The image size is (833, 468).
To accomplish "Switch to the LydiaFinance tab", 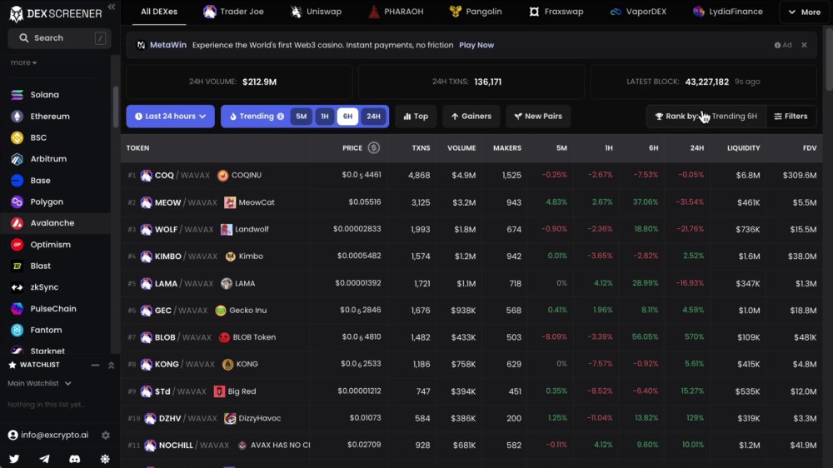I will pos(728,12).
